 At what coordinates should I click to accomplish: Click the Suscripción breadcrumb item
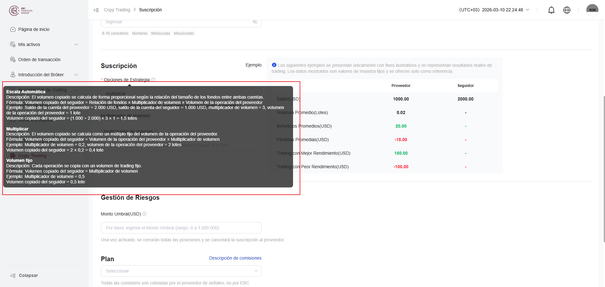[x=150, y=10]
